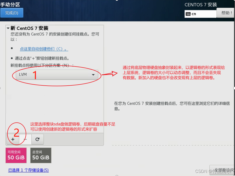
Task: Add a new mount point with plus button
Action: [x=13, y=139]
